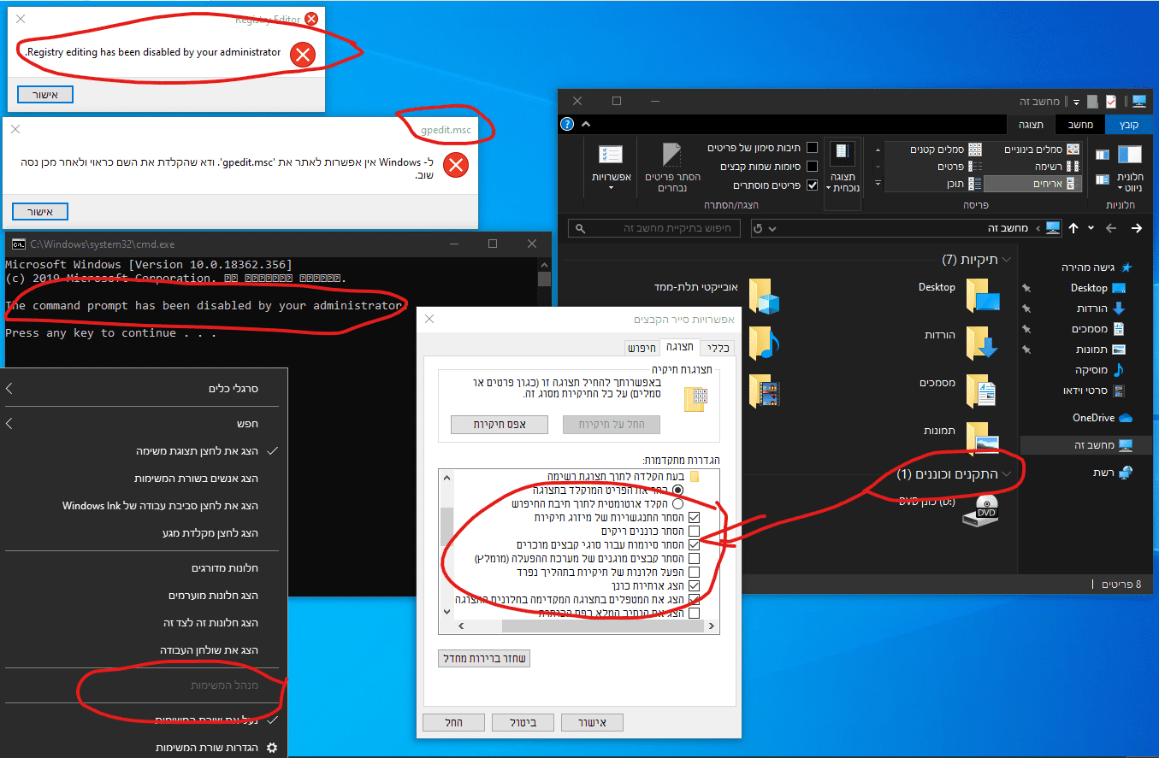This screenshot has width=1159, height=758.
Task: Toggle Item check boxes (תיבות סימון של פריטים)
Action: pos(812,149)
